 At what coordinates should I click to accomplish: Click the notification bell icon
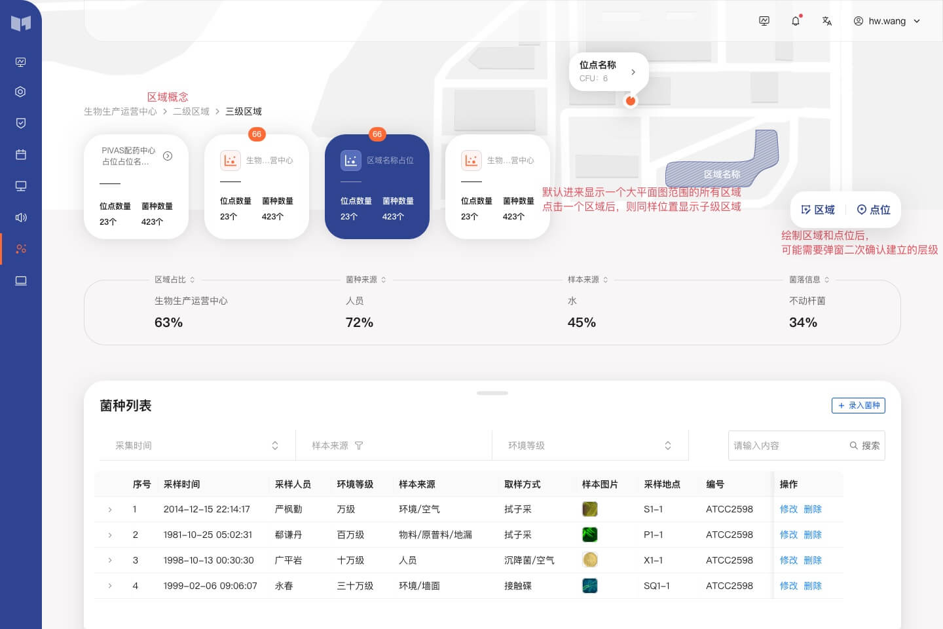(x=796, y=21)
